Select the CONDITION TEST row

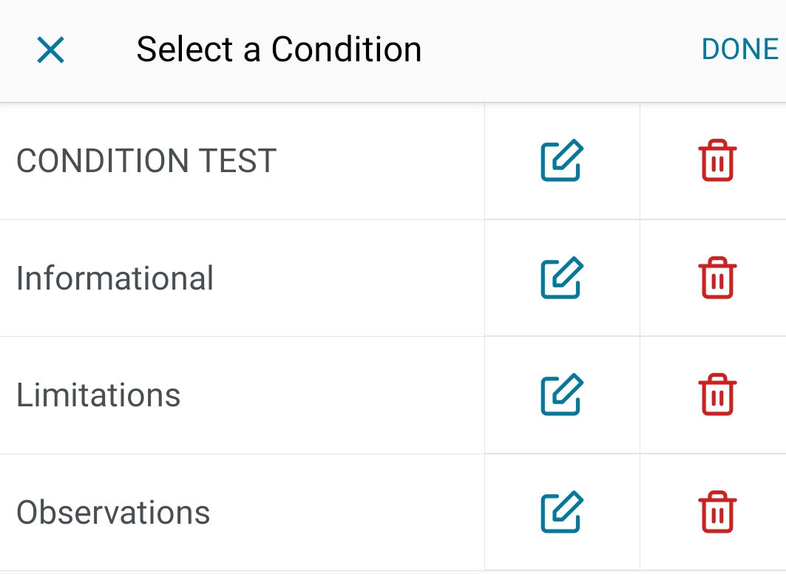(x=146, y=161)
